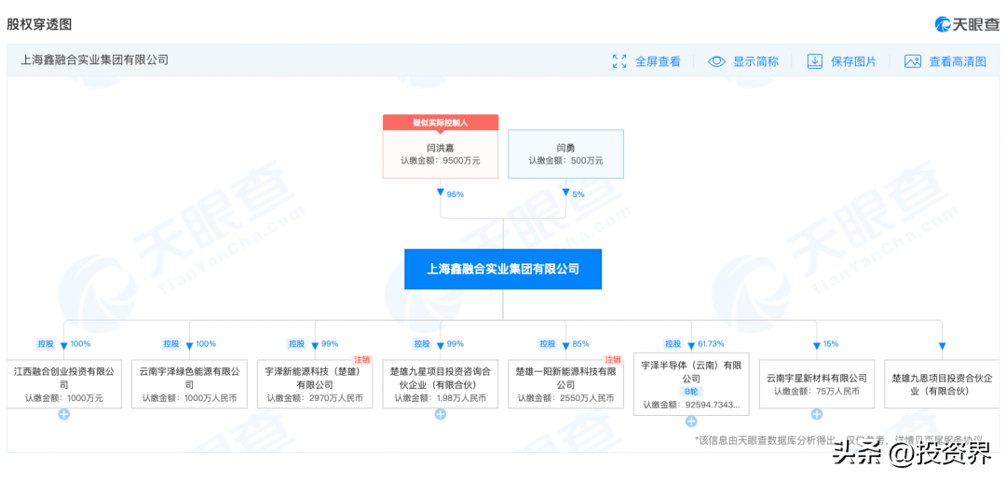Viewport: 1006px width, 480px height.
Task: Click 认缴金额：1.98万人民币 text
Action: [x=440, y=398]
